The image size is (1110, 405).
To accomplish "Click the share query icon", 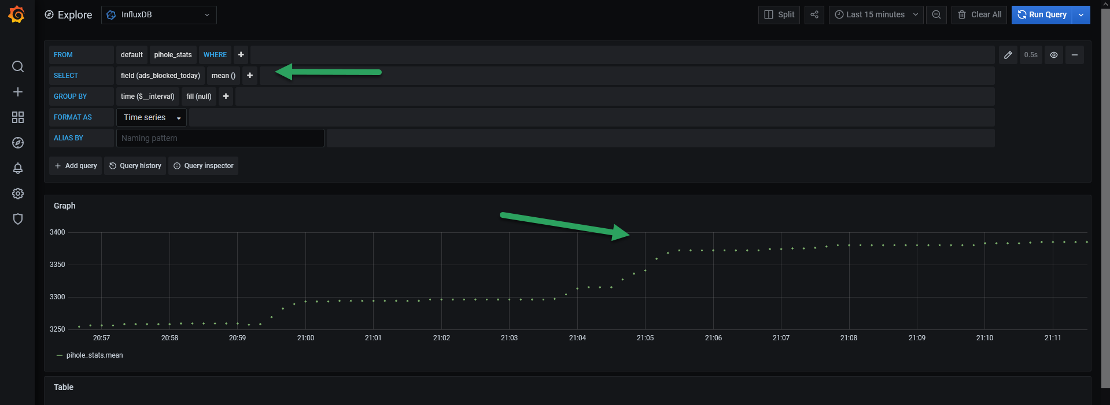I will pyautogui.click(x=814, y=15).
